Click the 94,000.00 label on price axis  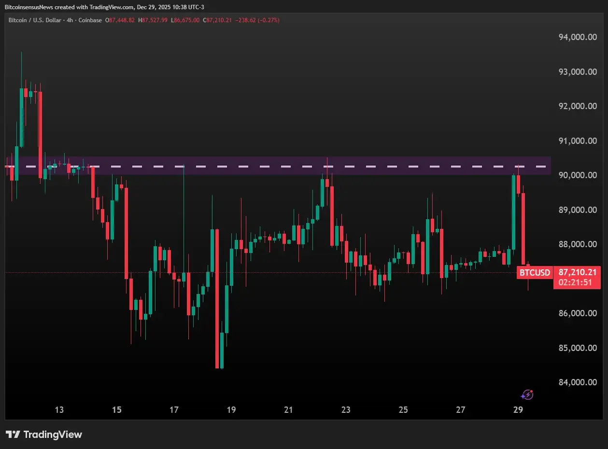click(x=577, y=37)
